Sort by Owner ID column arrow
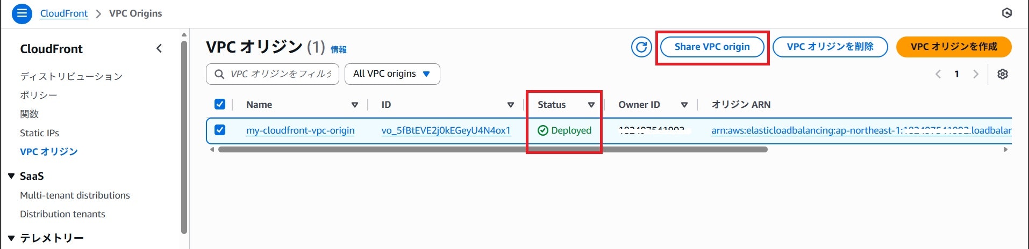The width and height of the screenshot is (1029, 249). 684,105
